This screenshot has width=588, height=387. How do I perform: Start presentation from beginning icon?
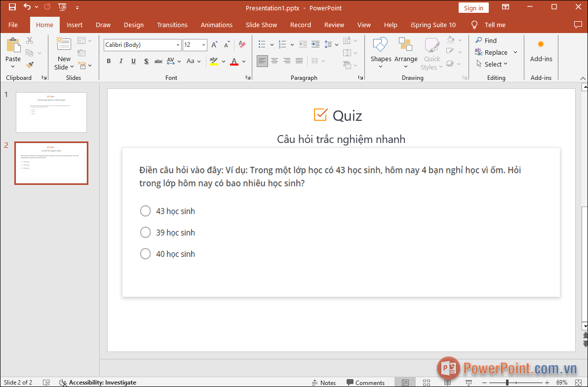pyautogui.click(x=63, y=7)
